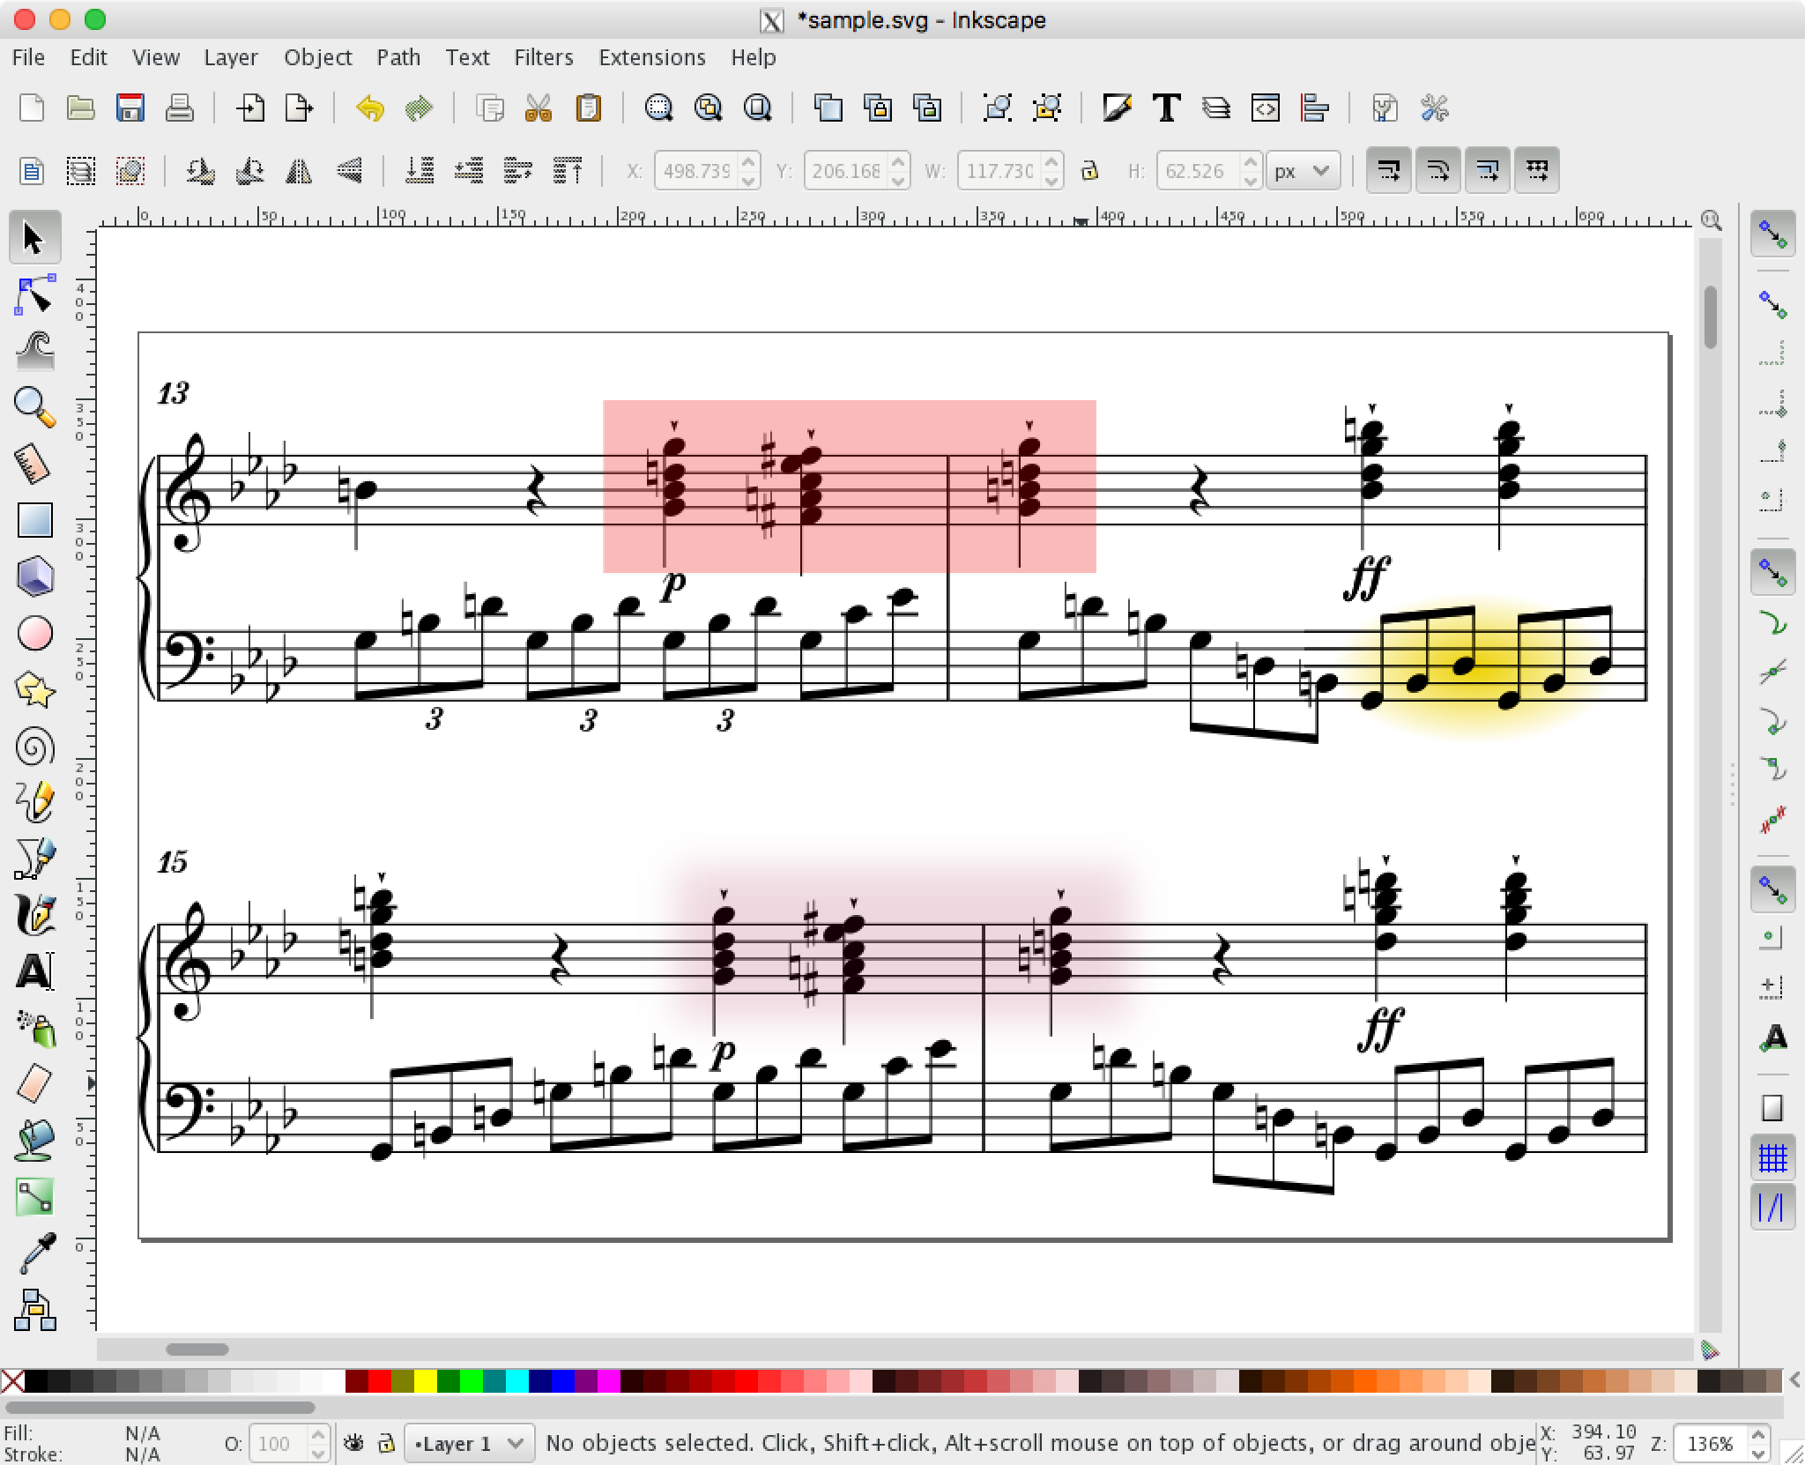
Task: Flip selection horizontally icon
Action: pyautogui.click(x=299, y=170)
